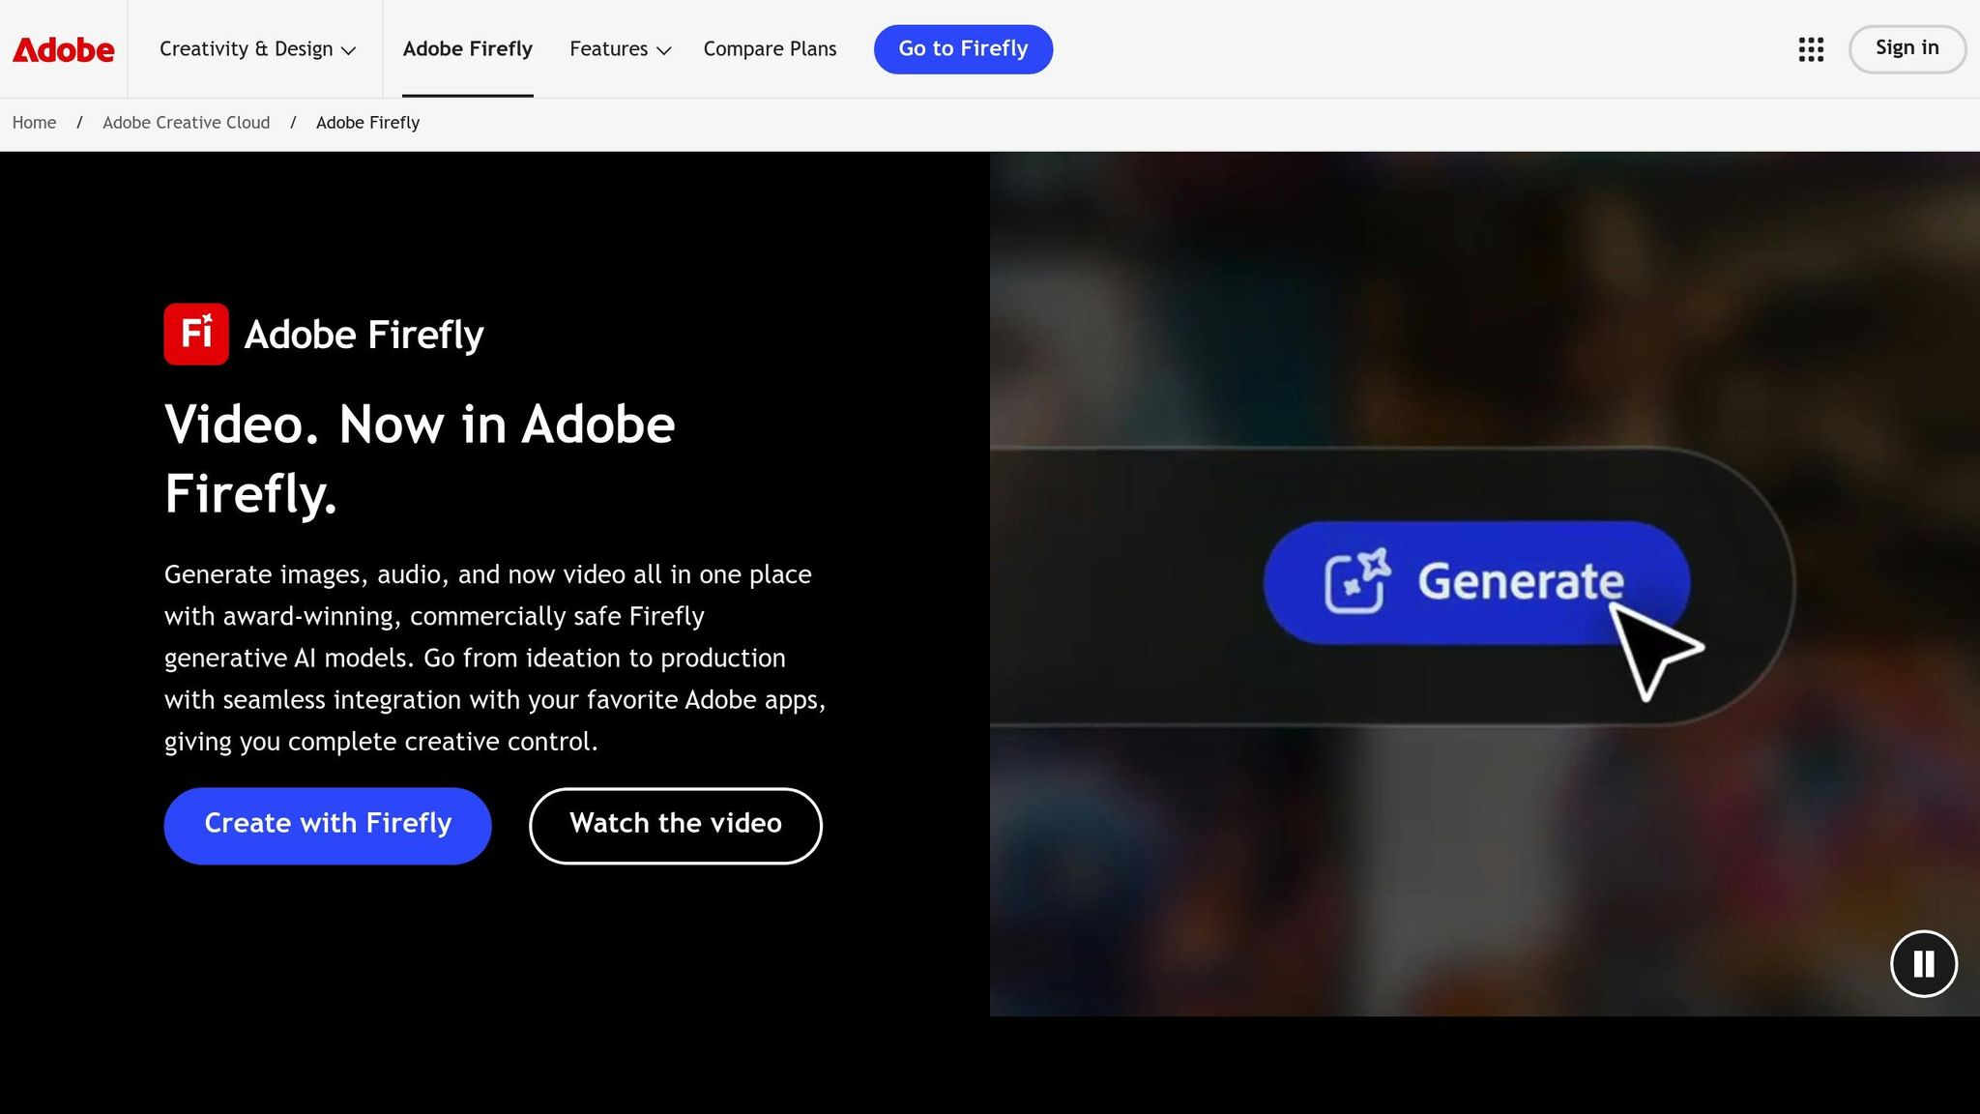Click Adobe Firefly breadcrumb text
The height and width of the screenshot is (1114, 1980).
coord(367,123)
